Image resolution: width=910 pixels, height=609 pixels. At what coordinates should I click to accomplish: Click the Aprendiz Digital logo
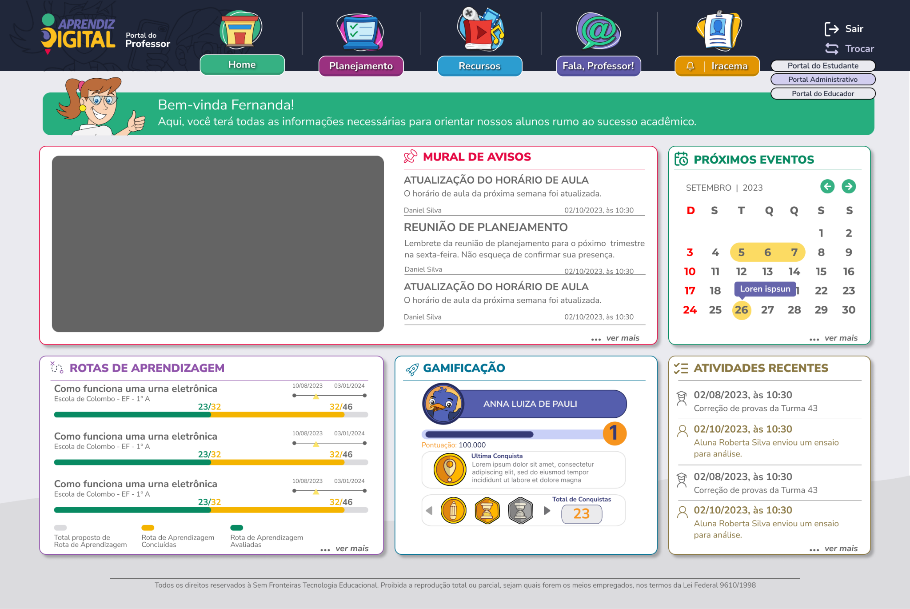pos(78,34)
